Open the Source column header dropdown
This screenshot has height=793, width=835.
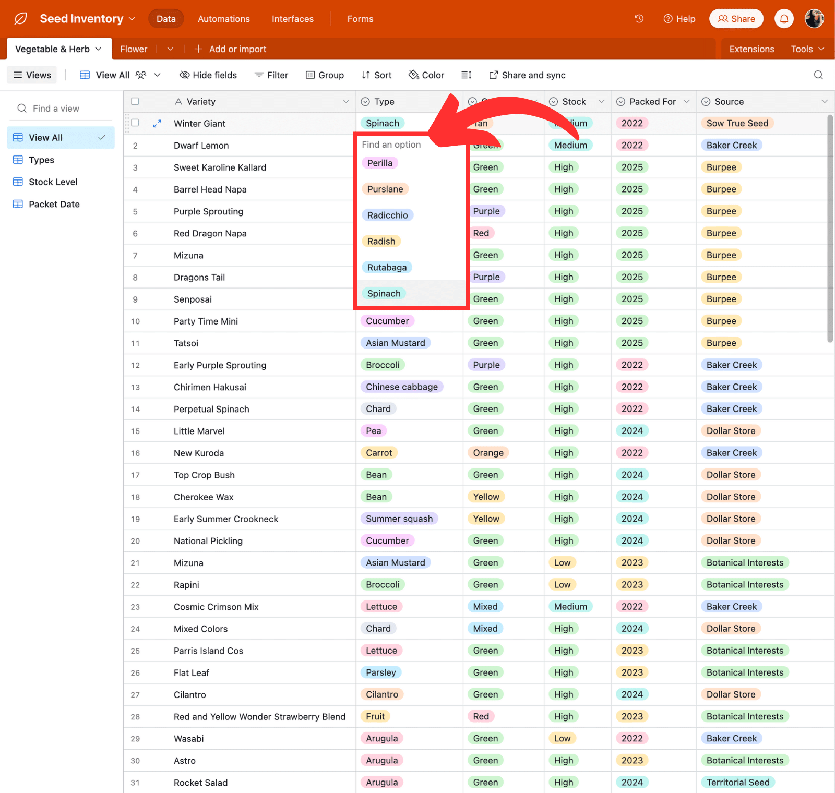point(824,102)
